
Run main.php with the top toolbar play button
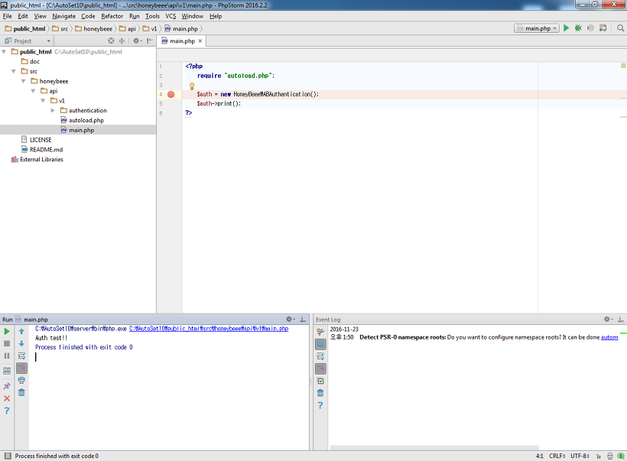tap(566, 28)
